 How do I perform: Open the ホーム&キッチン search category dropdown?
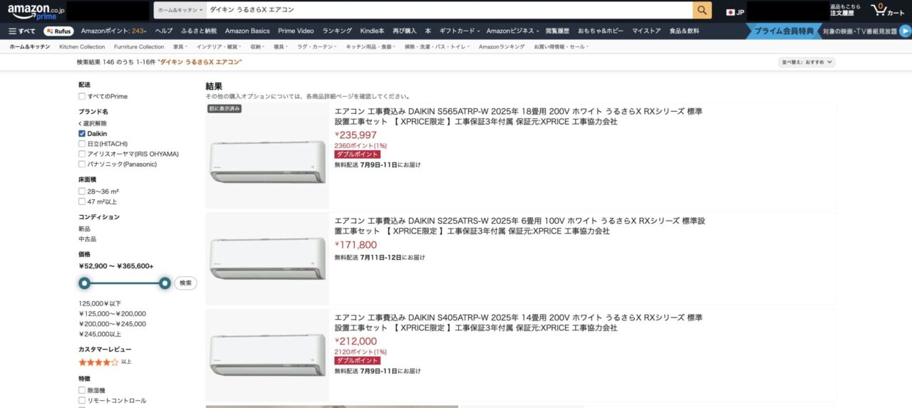[x=181, y=10]
